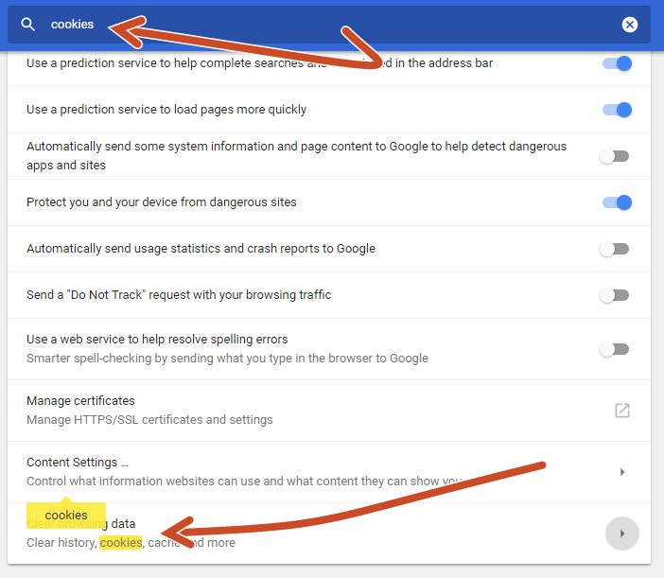Toggle off protection from dangerous sites

[617, 202]
